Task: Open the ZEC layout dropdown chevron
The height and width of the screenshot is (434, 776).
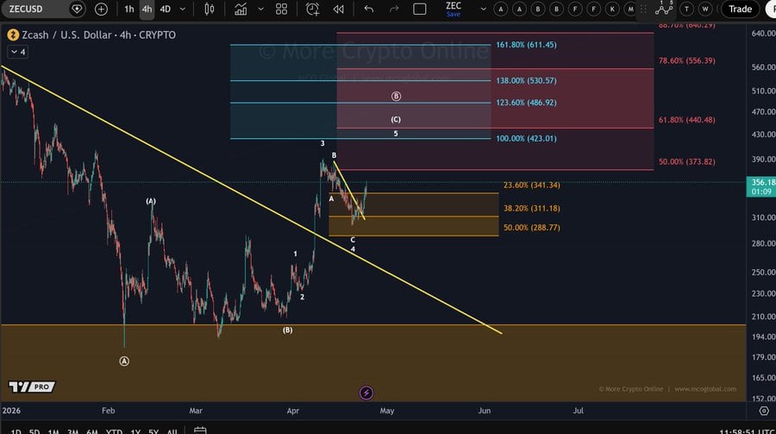Action: click(x=484, y=9)
